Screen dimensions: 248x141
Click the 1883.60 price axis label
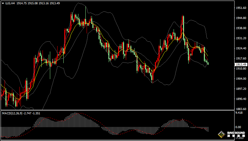click(241, 109)
